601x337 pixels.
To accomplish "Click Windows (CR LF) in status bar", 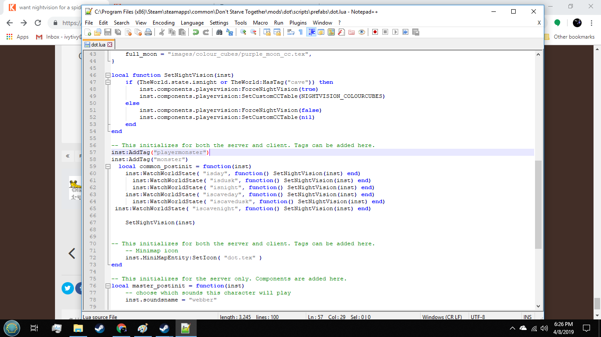I will [442, 317].
